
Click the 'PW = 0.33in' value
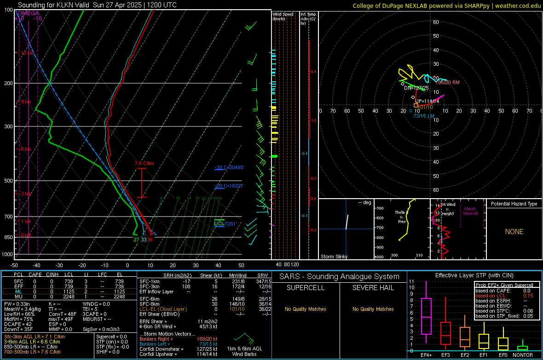point(17,304)
